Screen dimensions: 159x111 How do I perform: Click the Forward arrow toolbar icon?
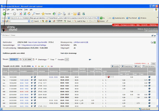click(x=15, y=14)
